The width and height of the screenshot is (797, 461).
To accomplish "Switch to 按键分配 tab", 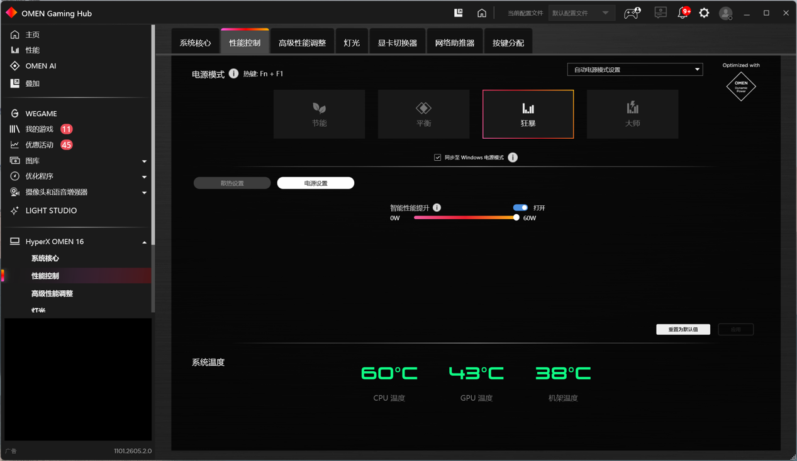I will pos(508,43).
